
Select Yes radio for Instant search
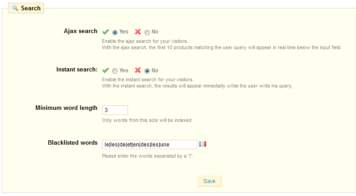tap(115, 71)
